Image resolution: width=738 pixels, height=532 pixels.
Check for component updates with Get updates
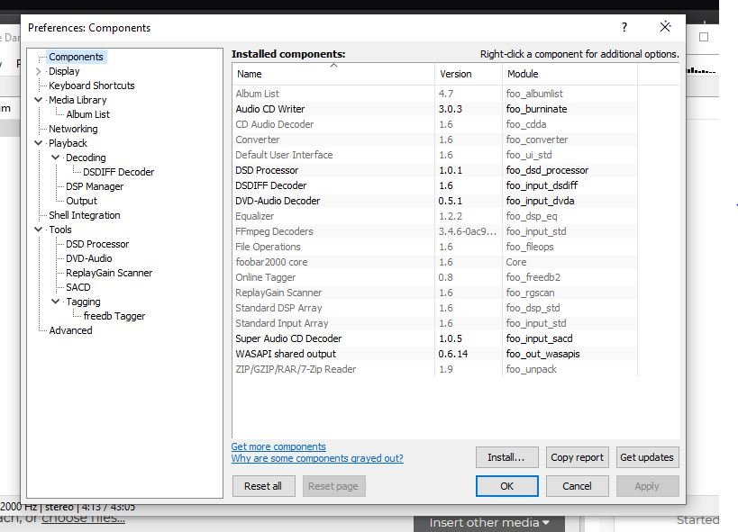[647, 457]
